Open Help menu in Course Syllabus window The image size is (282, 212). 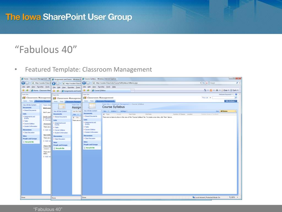click(x=114, y=87)
